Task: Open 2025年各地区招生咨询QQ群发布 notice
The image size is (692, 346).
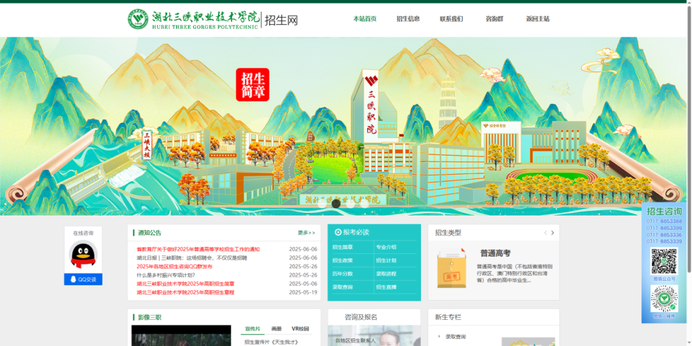Action: pyautogui.click(x=174, y=267)
